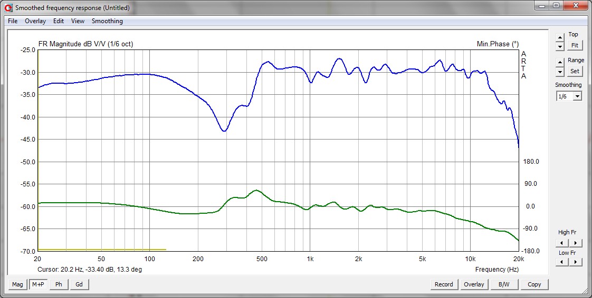Screen dimensions: 592x298
Task: Open the File menu
Action: tap(13, 21)
